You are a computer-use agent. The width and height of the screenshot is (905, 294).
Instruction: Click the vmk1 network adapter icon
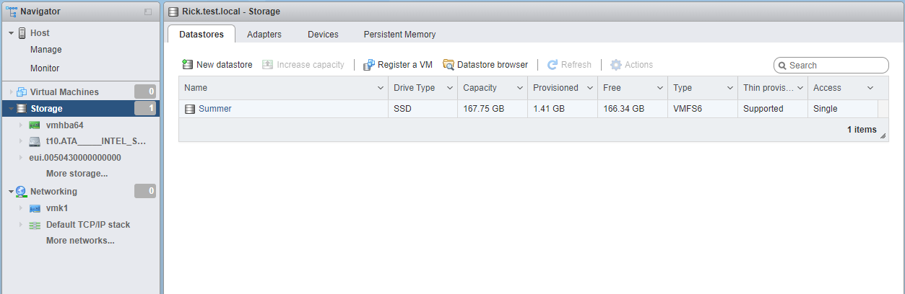[35, 208]
